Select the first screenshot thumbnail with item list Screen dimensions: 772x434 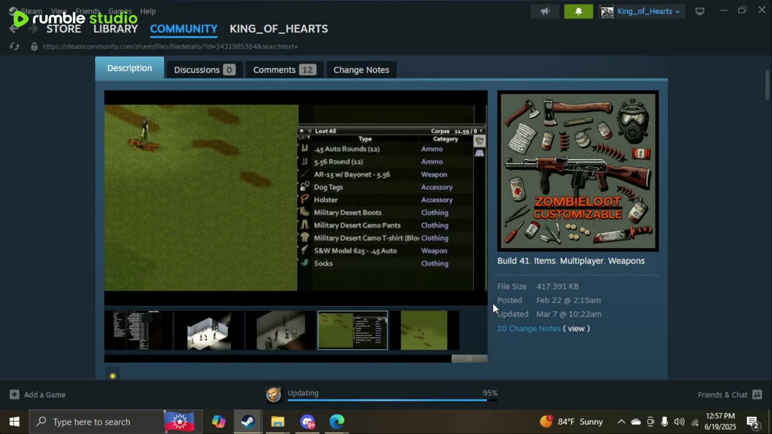tap(139, 330)
